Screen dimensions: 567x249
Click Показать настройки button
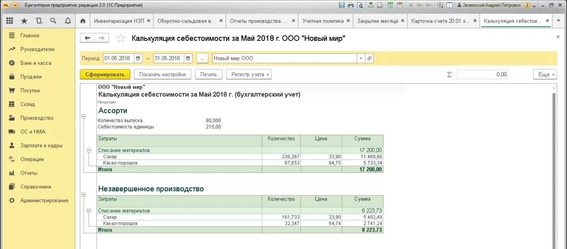pyautogui.click(x=163, y=74)
